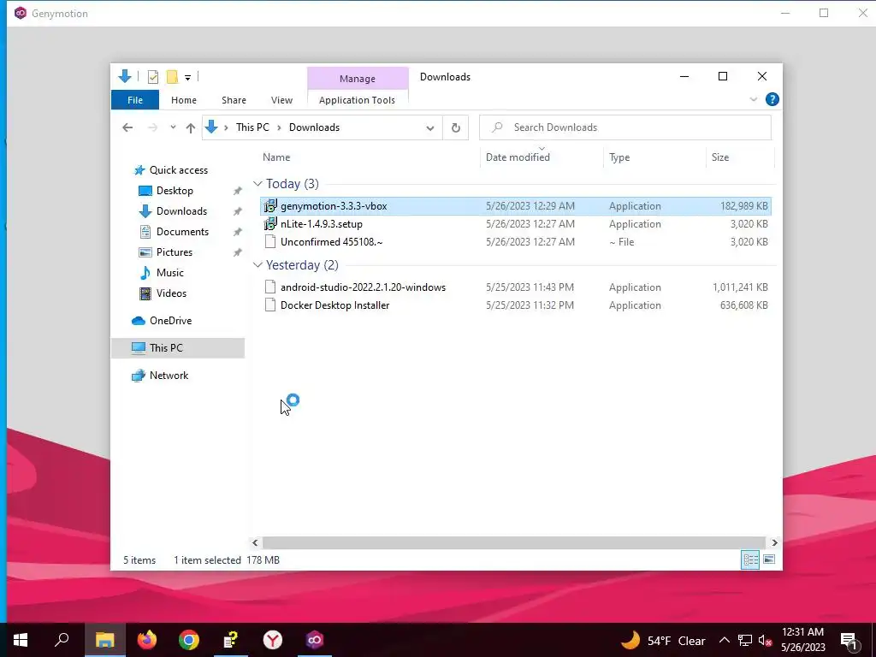
Task: Click This PC in the address breadcrumb
Action: tap(252, 127)
